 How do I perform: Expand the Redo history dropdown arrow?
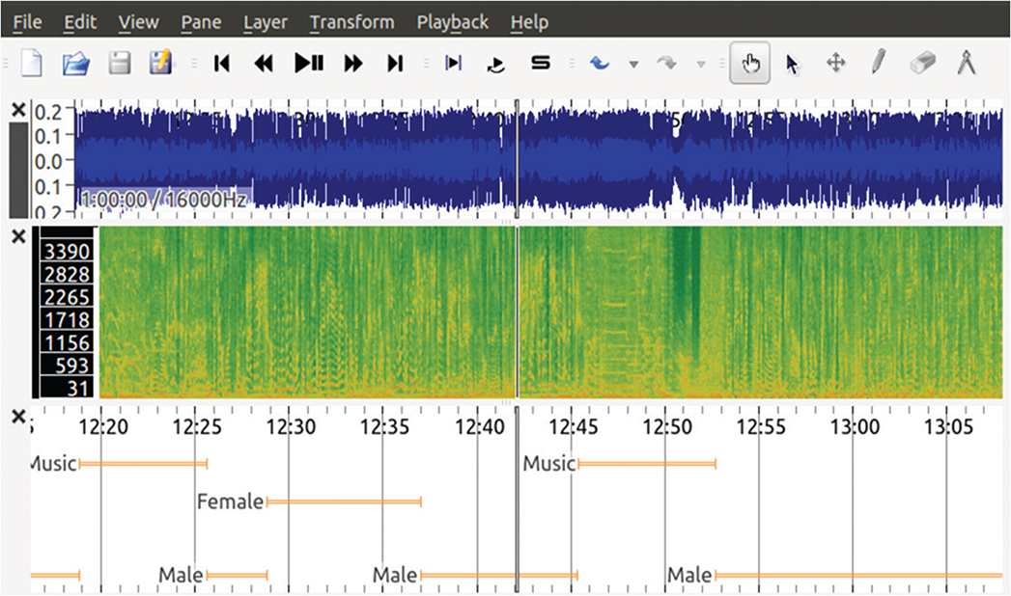(x=701, y=65)
